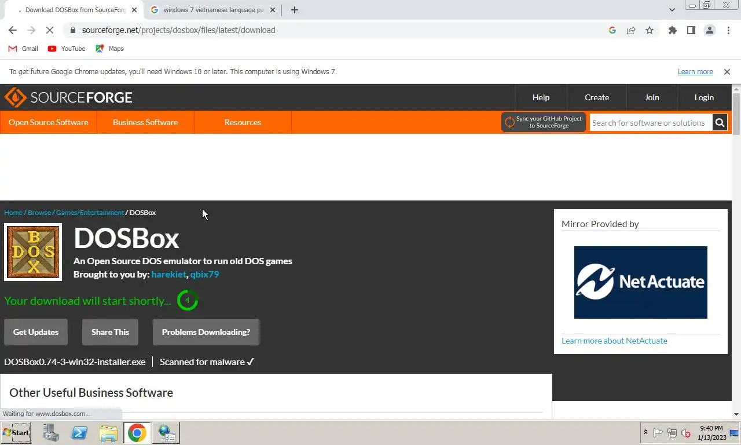Open the Chrome three-dot menu

tap(728, 30)
